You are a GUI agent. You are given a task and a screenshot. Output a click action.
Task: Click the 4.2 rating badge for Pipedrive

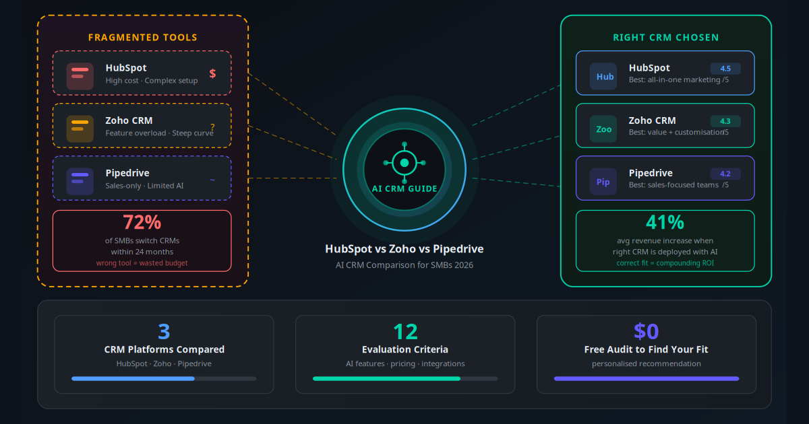(725, 174)
